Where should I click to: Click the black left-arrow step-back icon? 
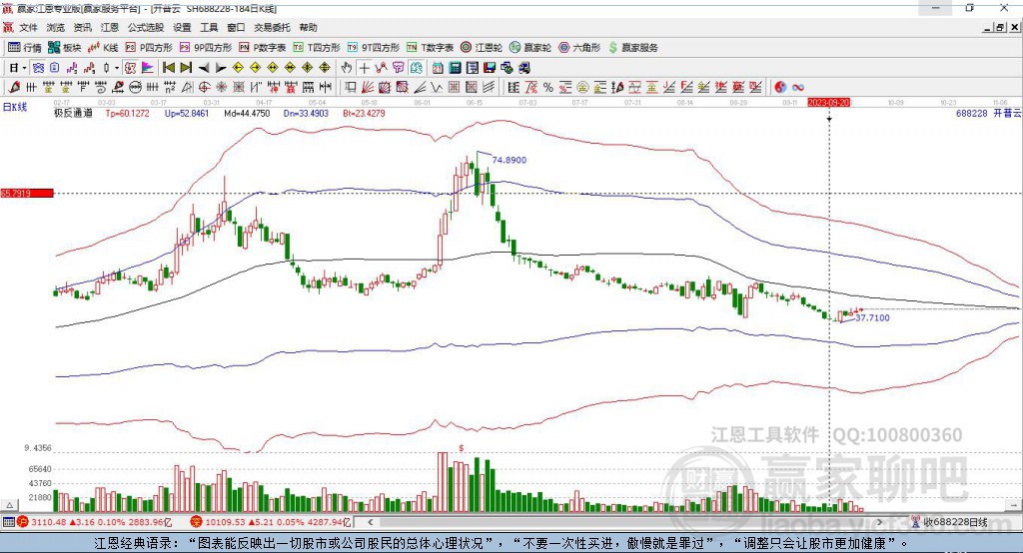pyautogui.click(x=204, y=68)
